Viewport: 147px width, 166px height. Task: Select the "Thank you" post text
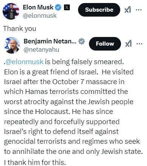[x=20, y=29]
